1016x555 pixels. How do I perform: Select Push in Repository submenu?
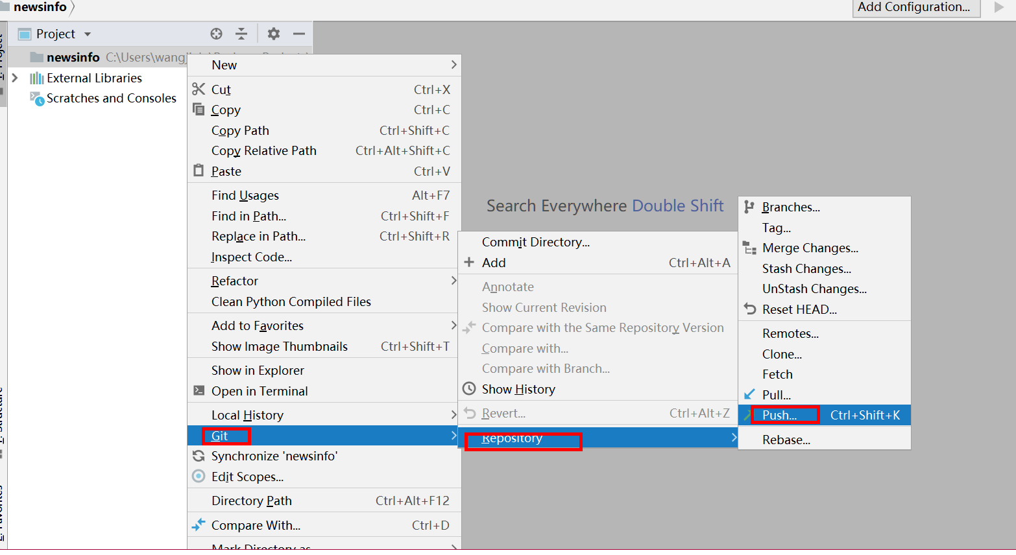(825, 415)
